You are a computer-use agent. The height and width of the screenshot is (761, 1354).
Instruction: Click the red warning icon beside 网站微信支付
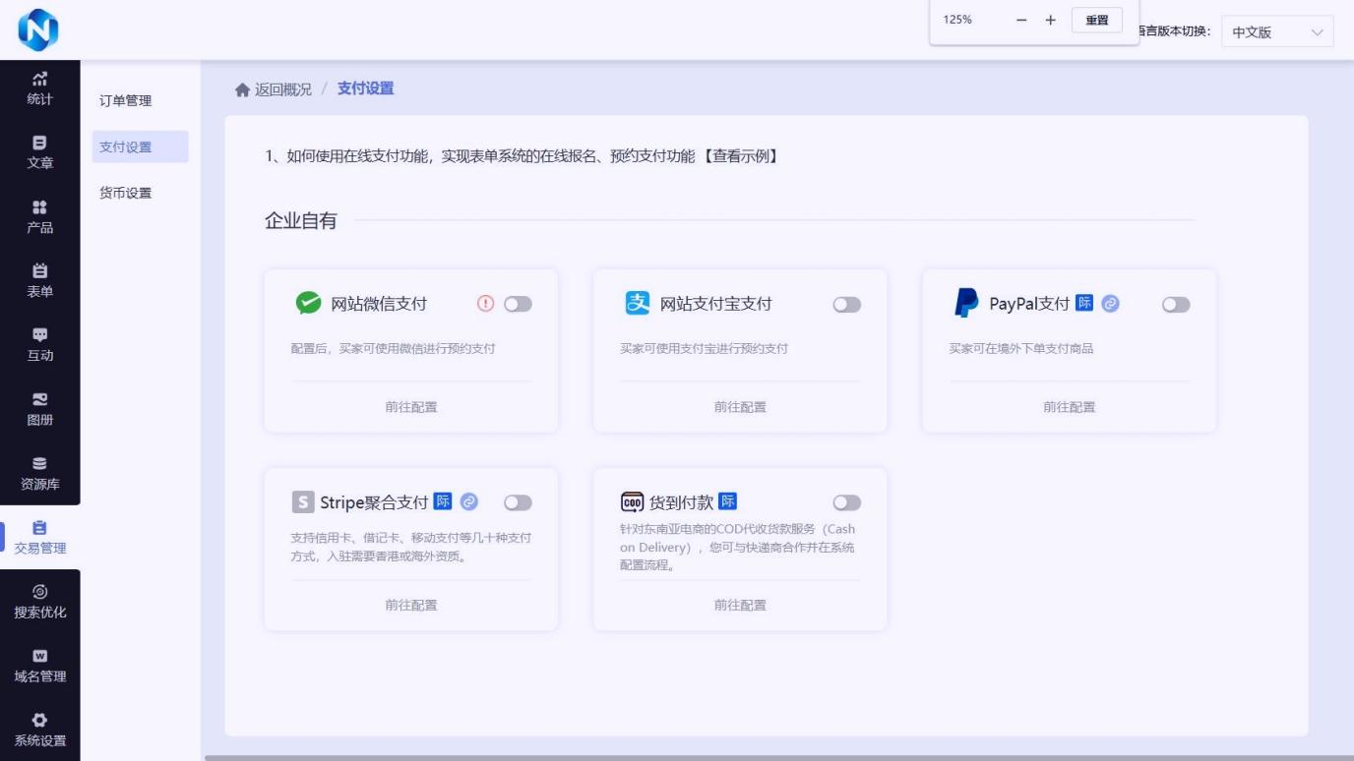(485, 304)
